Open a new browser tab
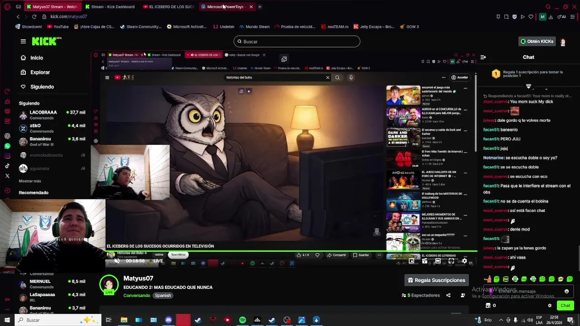 [x=260, y=7]
